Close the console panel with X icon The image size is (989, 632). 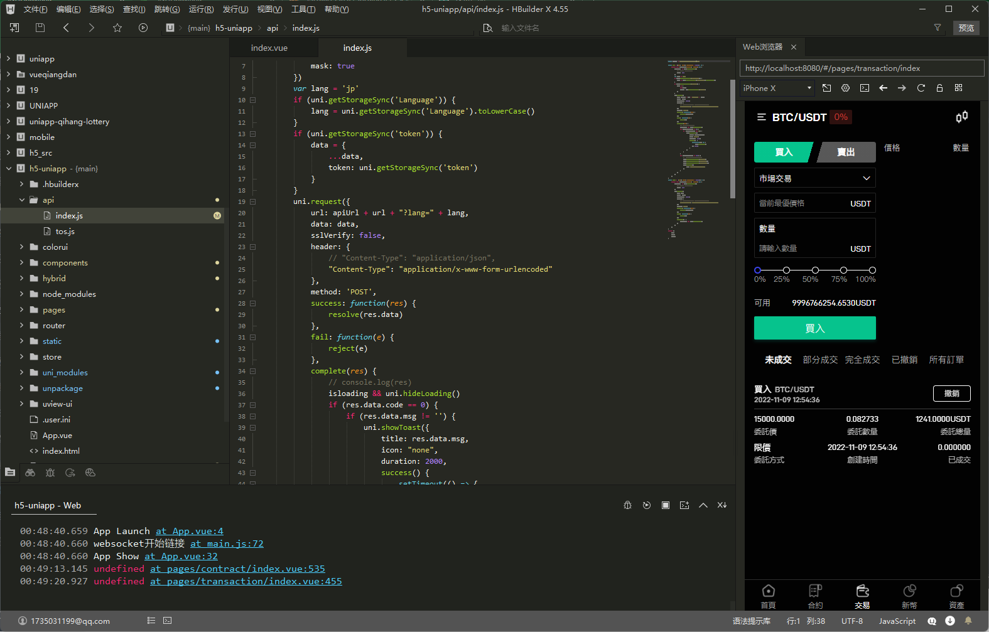click(x=722, y=505)
